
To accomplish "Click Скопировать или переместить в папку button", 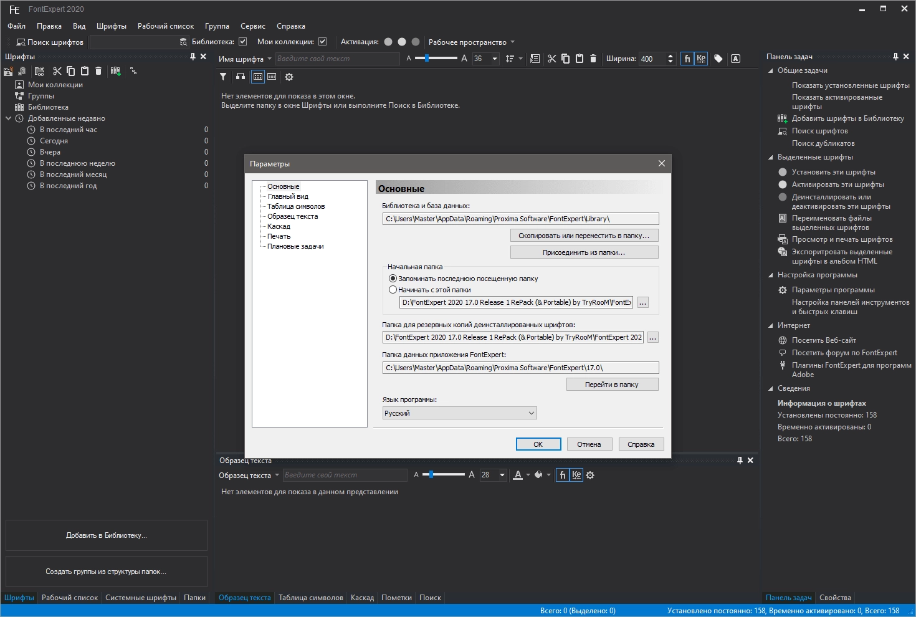I will click(584, 236).
